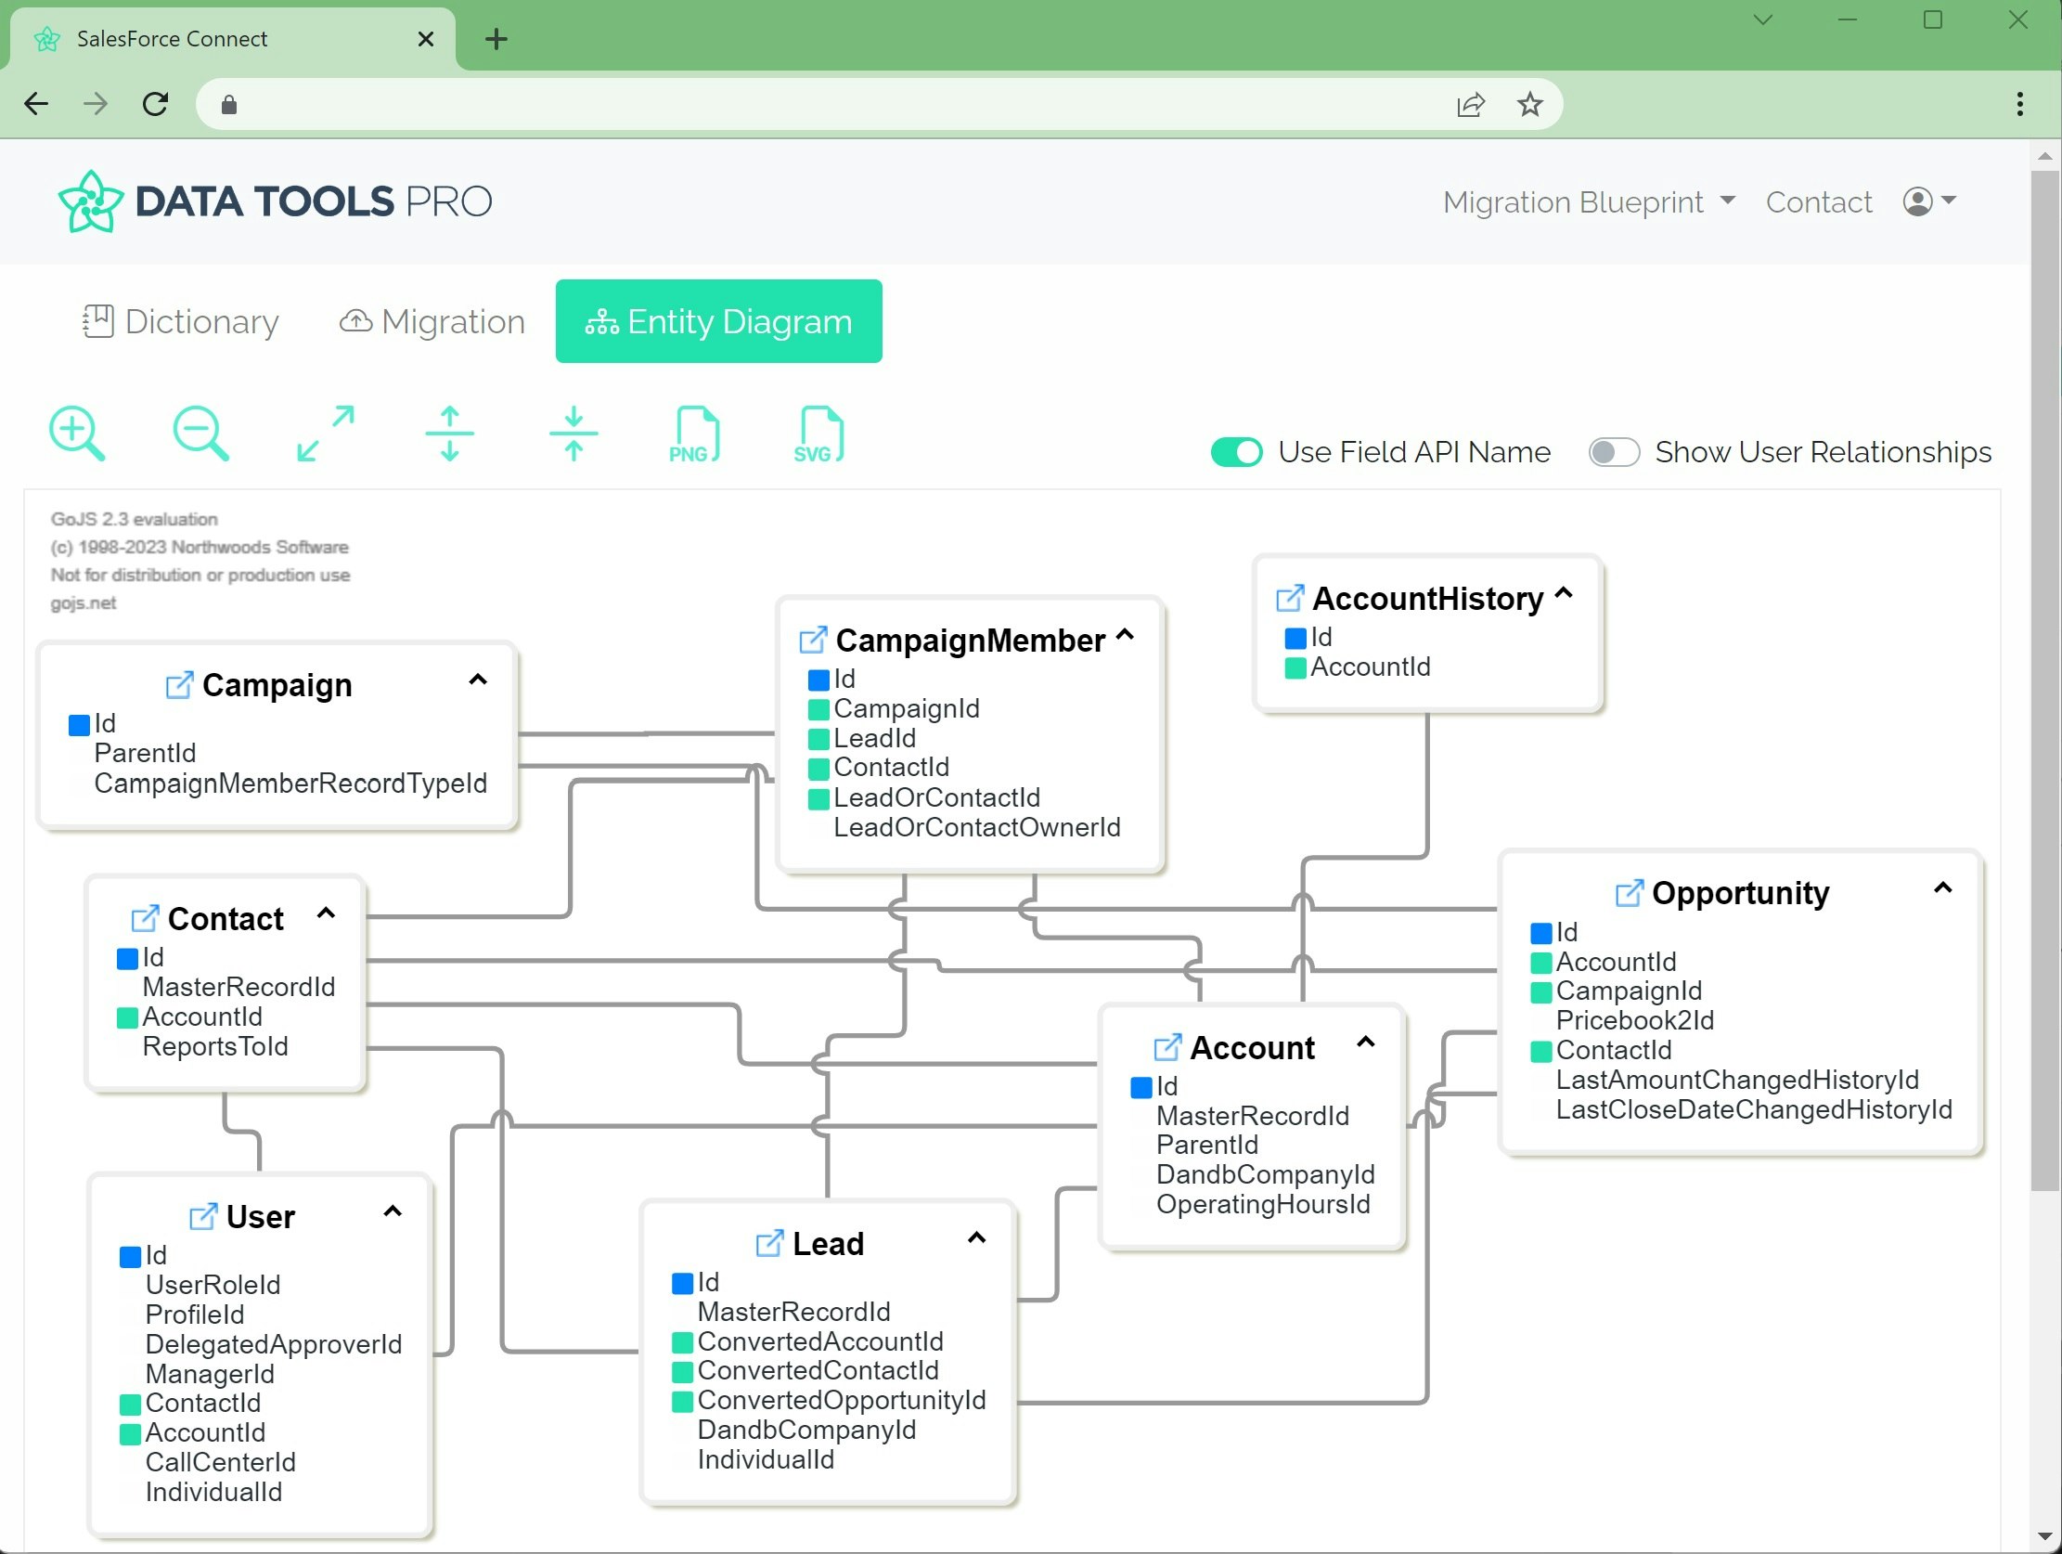This screenshot has width=2062, height=1554.
Task: Click the zoom out magnifier icon
Action: (200, 431)
